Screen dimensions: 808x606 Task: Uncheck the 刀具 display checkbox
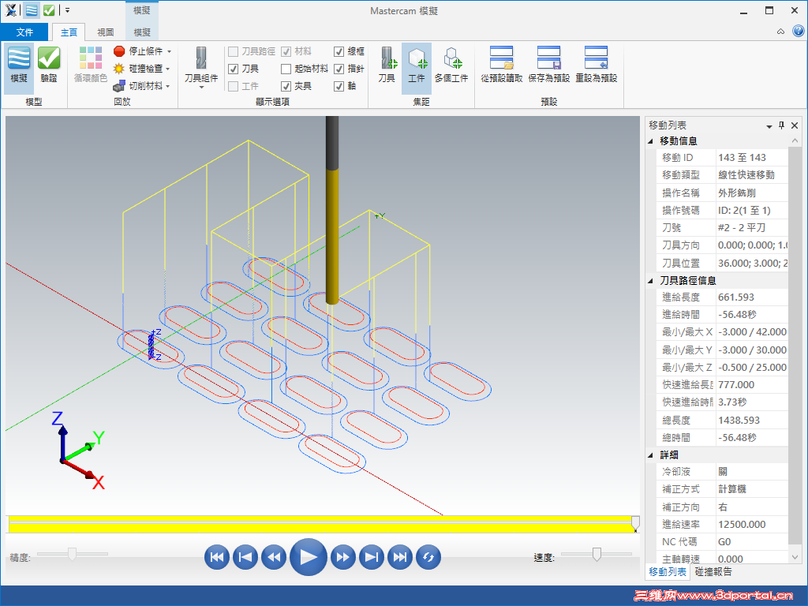pos(233,69)
